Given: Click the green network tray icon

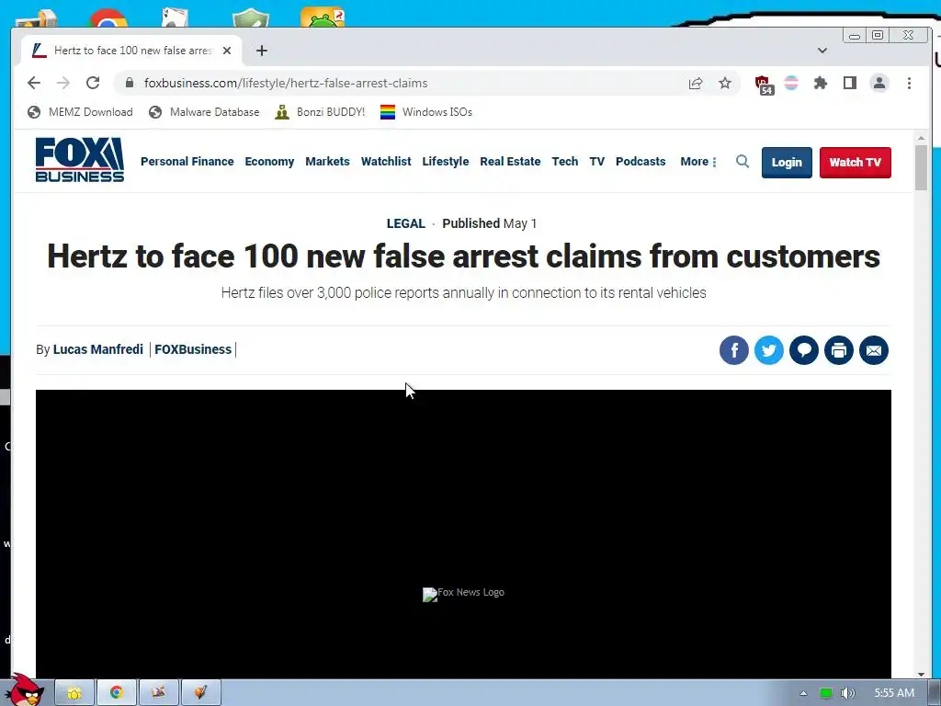Looking at the screenshot, I should pos(826,693).
